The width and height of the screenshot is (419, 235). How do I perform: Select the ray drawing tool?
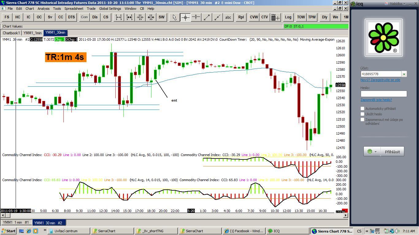click(217, 17)
